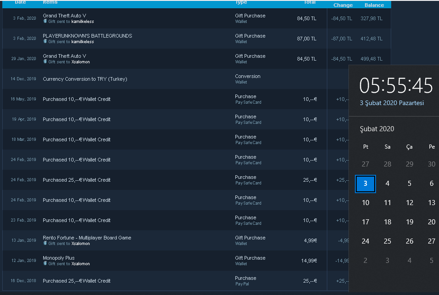Select day 12 in the calendar

click(x=410, y=203)
